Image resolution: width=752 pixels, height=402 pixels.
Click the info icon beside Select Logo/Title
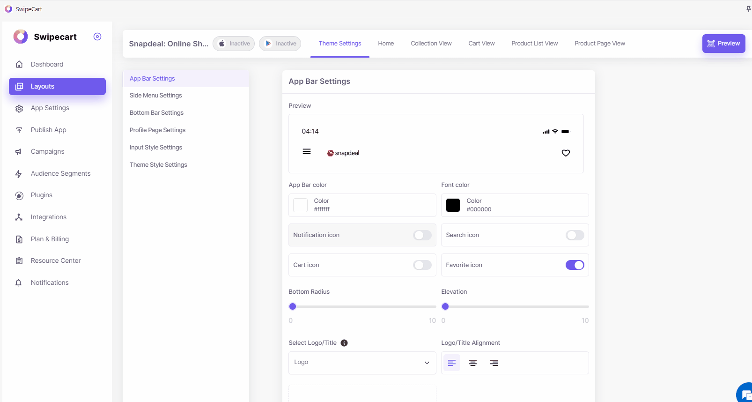344,343
